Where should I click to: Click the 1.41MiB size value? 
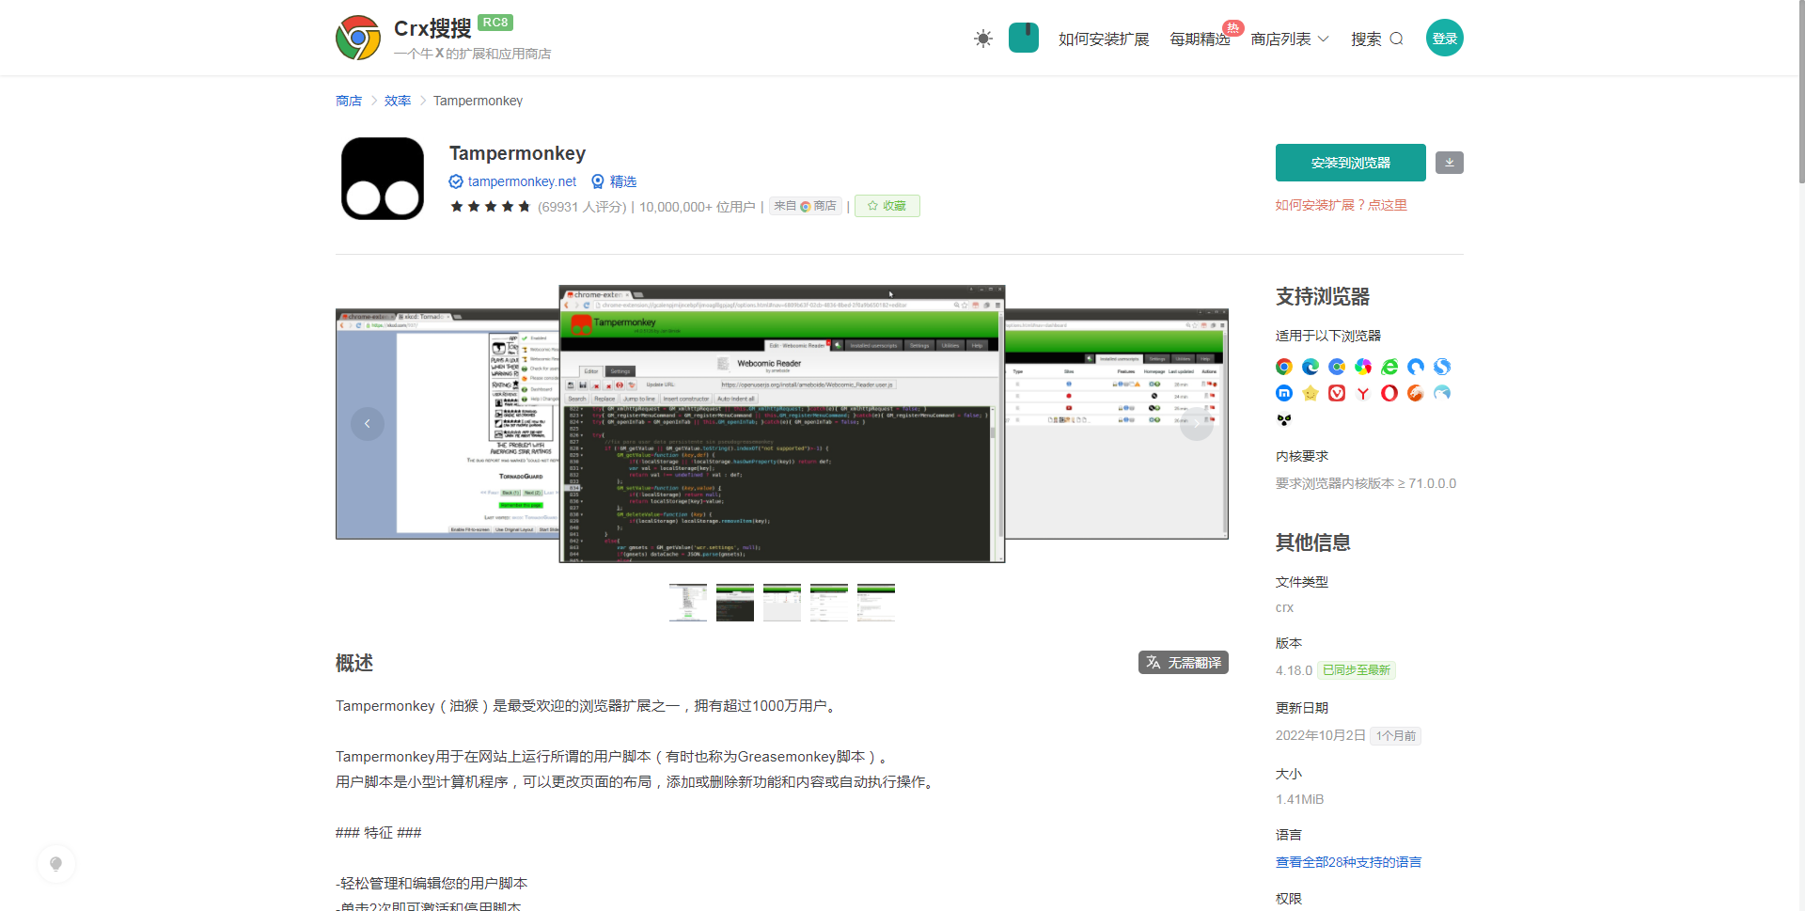point(1299,799)
